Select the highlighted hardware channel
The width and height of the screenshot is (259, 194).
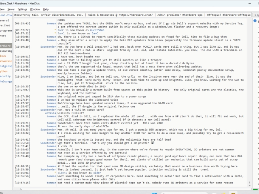(6, 46)
